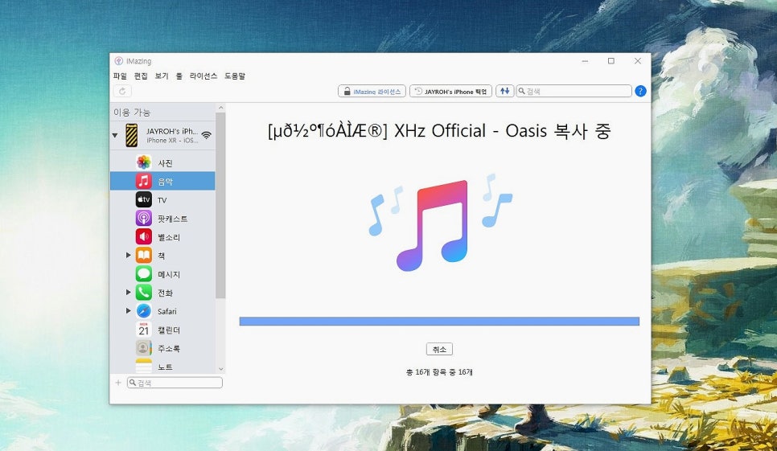Open the Calendar (캘린더) icon

tap(144, 330)
